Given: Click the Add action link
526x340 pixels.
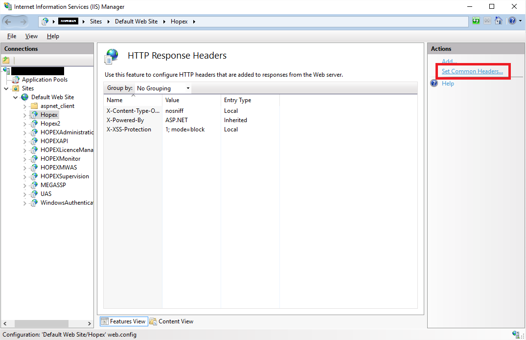Looking at the screenshot, I should (x=449, y=62).
